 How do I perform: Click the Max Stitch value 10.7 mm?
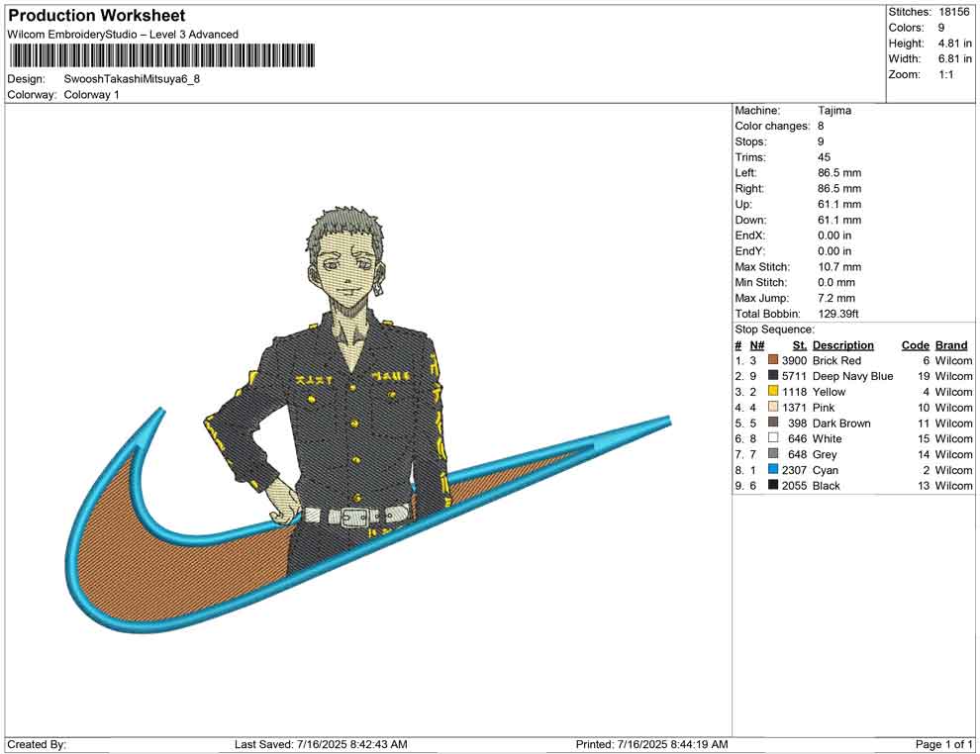point(839,267)
